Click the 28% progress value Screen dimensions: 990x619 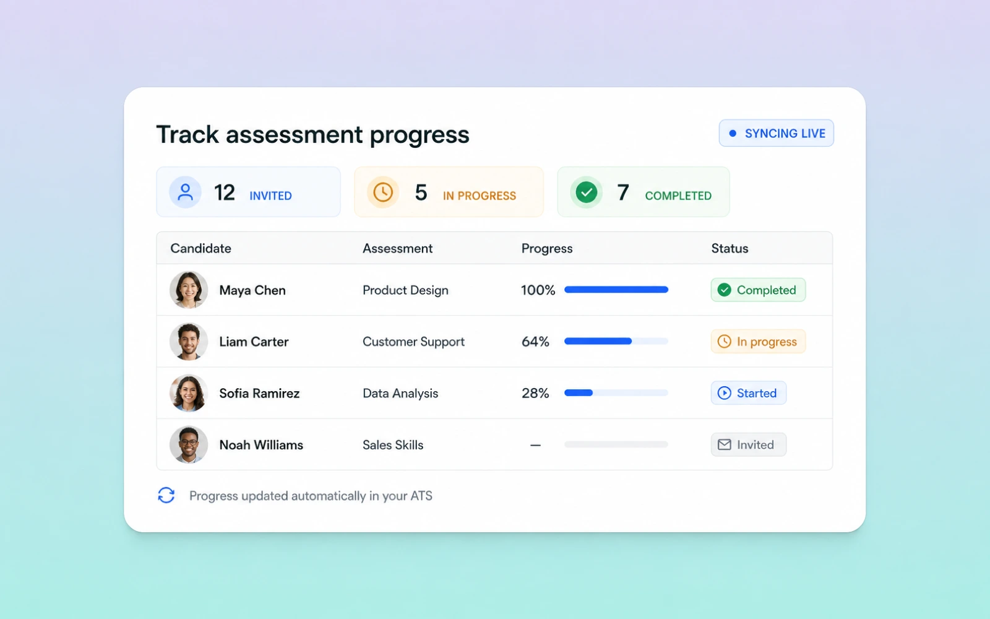tap(535, 393)
